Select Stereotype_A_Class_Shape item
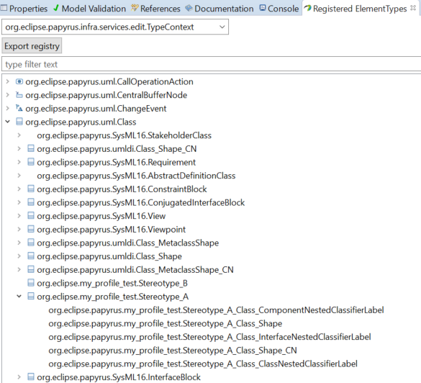Screen dimensions: 421x383 pyautogui.click(x=166, y=323)
